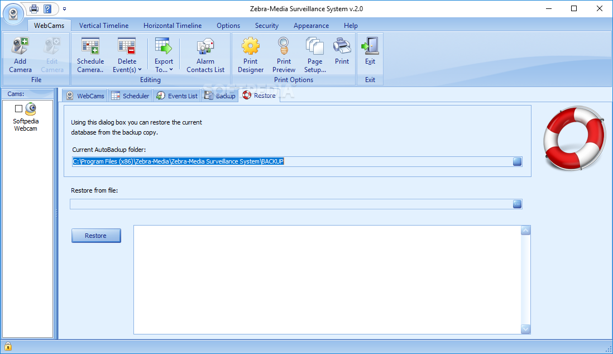Open Print Preview

[284, 55]
